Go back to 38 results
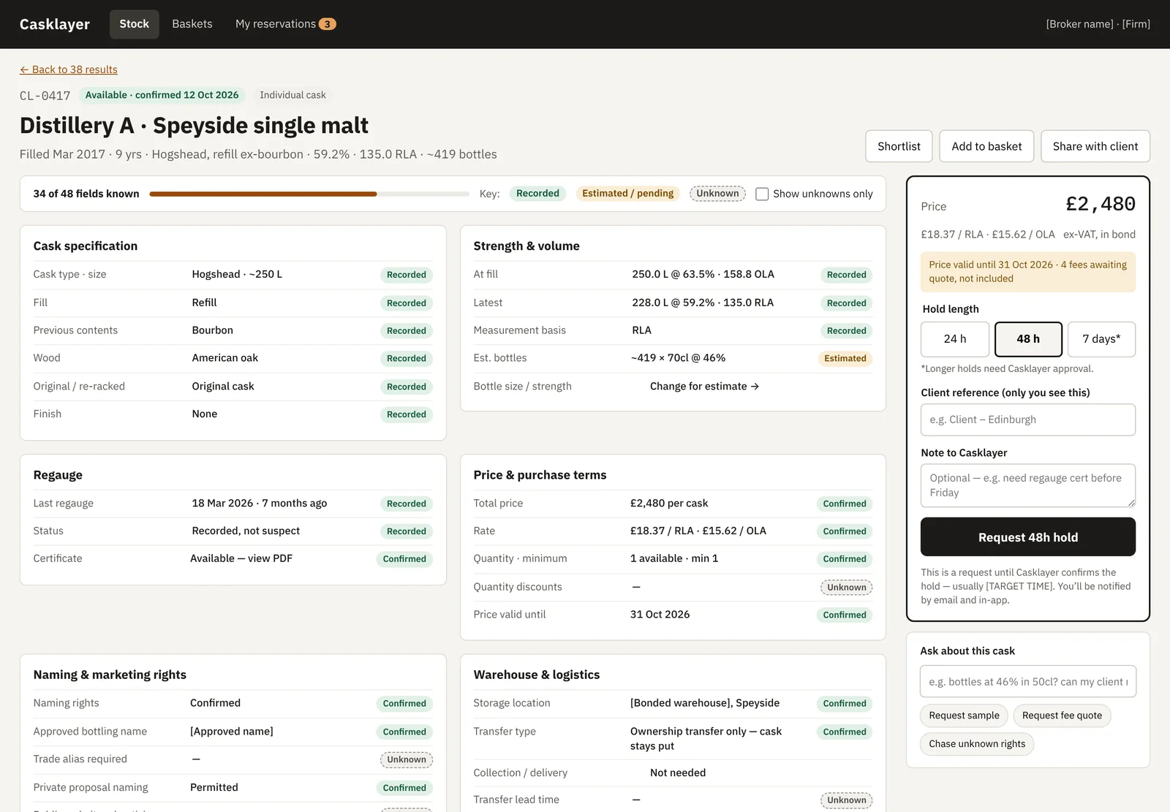This screenshot has width=1170, height=812. 69,69
